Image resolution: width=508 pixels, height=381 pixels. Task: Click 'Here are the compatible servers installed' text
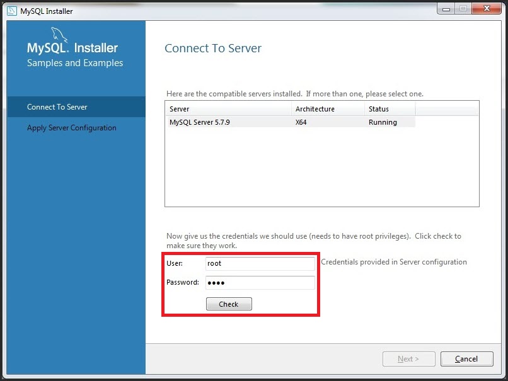click(x=295, y=94)
